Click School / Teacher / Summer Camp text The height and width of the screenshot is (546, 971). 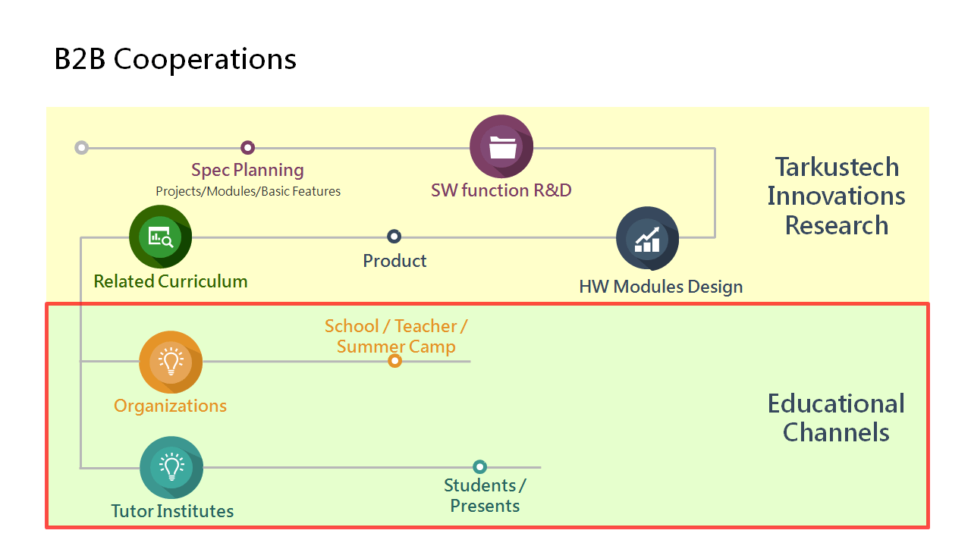coord(396,336)
